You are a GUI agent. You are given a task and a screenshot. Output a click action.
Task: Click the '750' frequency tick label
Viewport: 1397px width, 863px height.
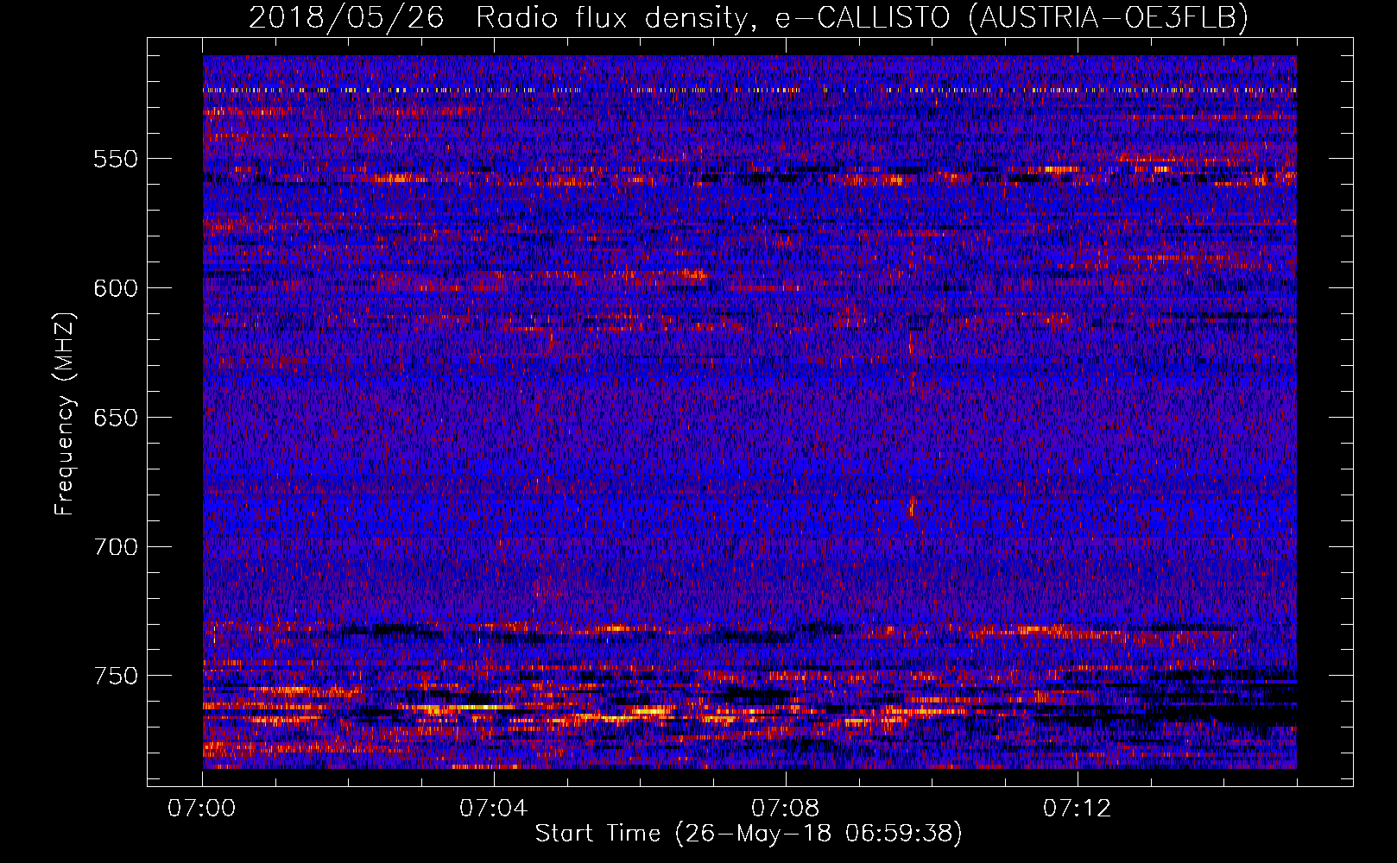pyautogui.click(x=116, y=676)
